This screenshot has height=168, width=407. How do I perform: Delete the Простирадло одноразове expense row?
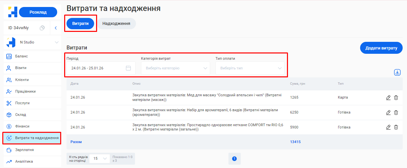[396, 127]
